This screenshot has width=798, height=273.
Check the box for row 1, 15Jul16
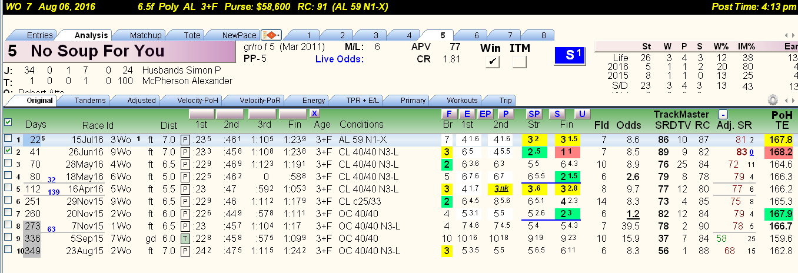8,139
